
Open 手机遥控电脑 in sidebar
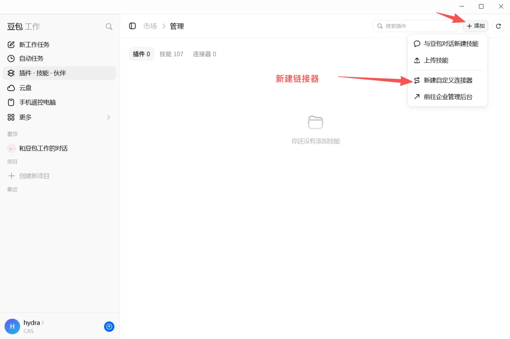point(60,102)
